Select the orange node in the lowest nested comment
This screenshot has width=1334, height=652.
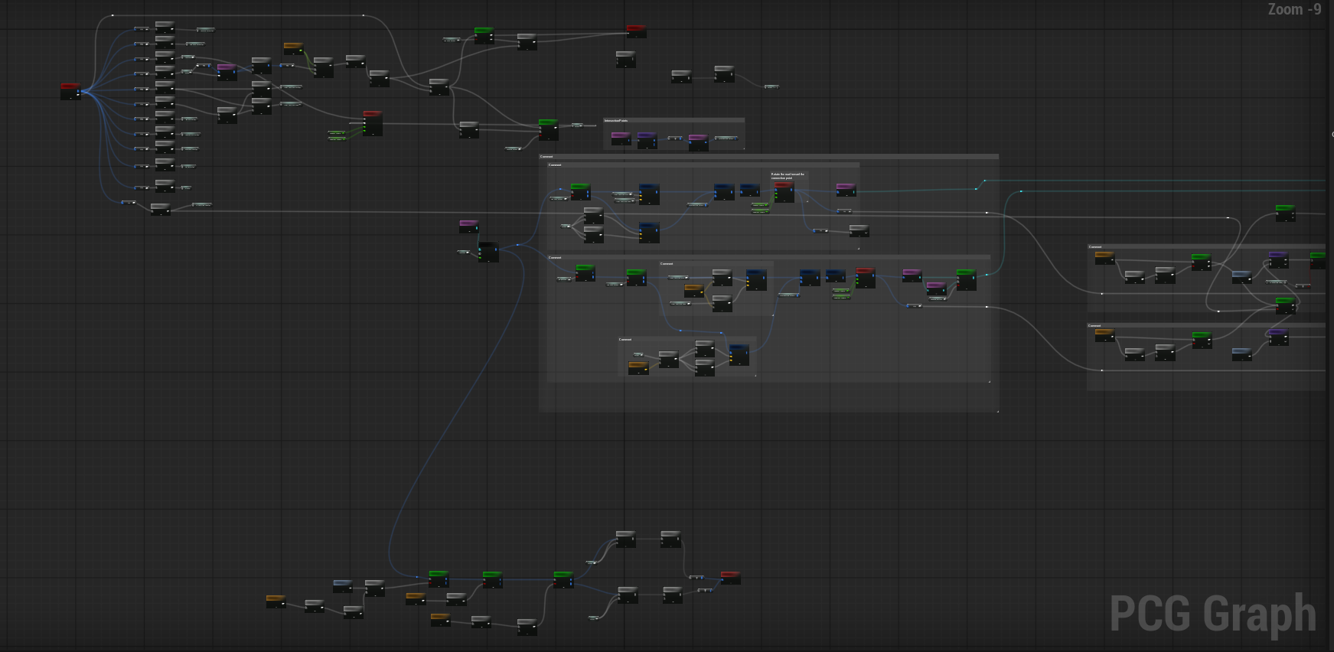click(x=638, y=368)
